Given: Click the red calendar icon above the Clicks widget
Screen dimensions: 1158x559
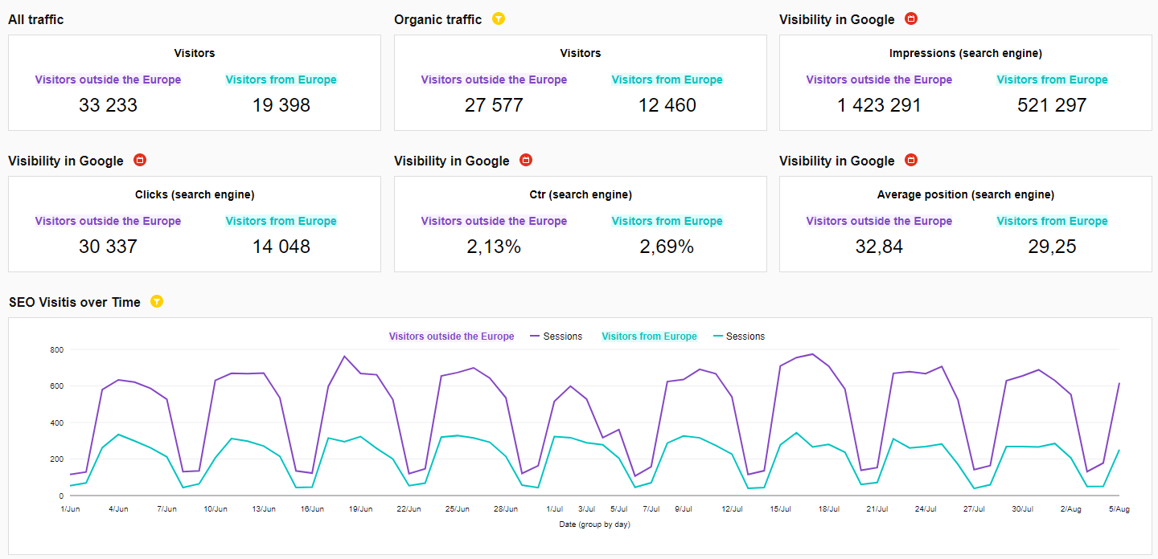Looking at the screenshot, I should click(x=140, y=161).
